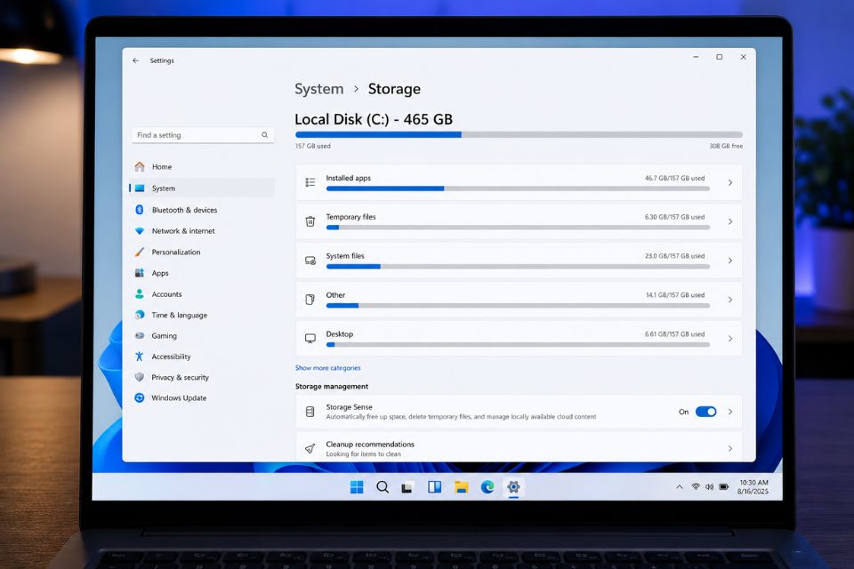Viewport: 854px width, 569px height.
Task: Click the Home house icon in sidebar
Action: point(140,166)
